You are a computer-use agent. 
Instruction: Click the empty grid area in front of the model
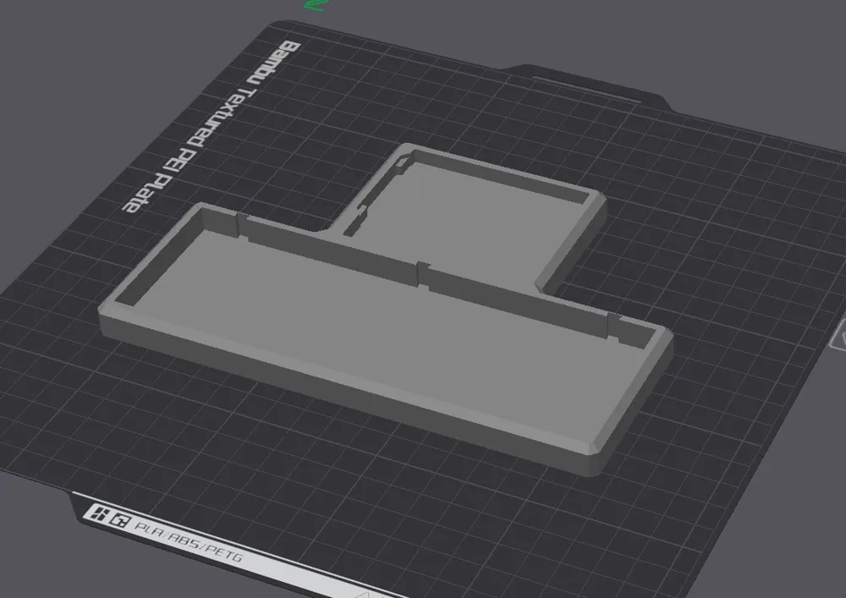click(381, 491)
